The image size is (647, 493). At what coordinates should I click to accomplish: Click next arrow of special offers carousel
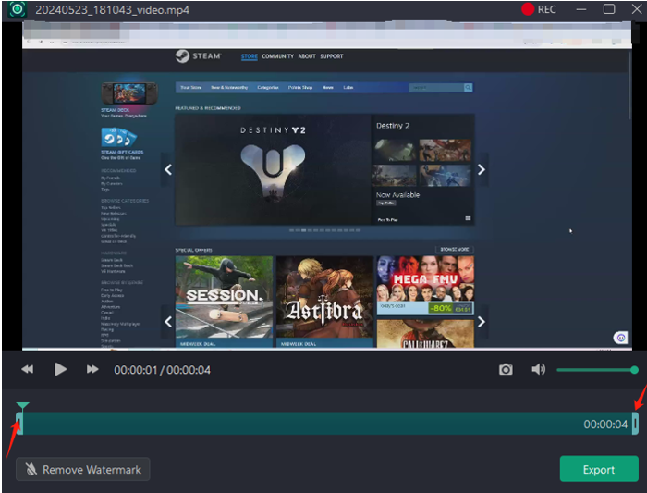(x=482, y=322)
